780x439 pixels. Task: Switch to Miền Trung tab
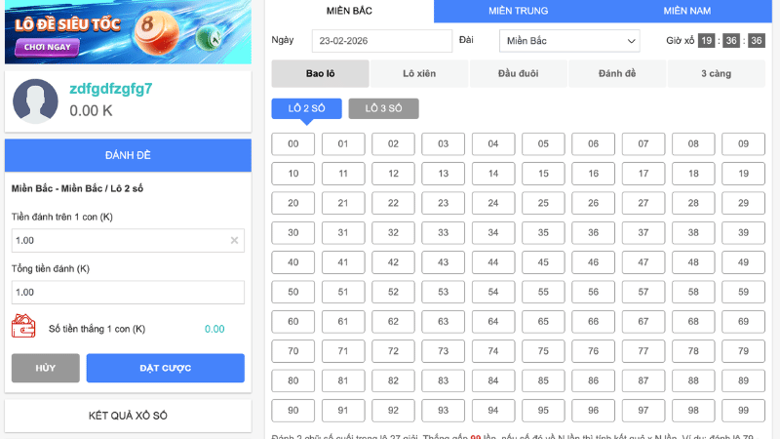(x=518, y=11)
